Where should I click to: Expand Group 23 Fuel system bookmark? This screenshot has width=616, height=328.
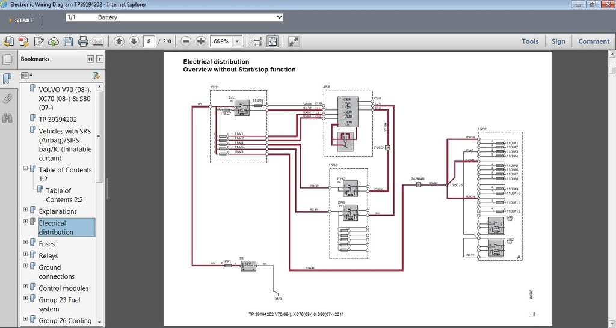(25, 298)
